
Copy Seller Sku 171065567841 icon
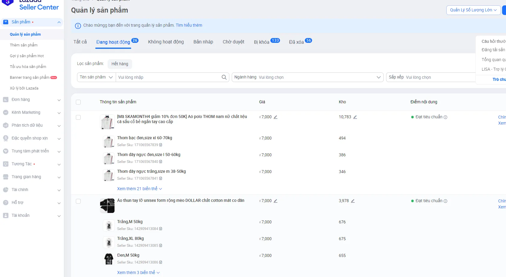(161, 178)
